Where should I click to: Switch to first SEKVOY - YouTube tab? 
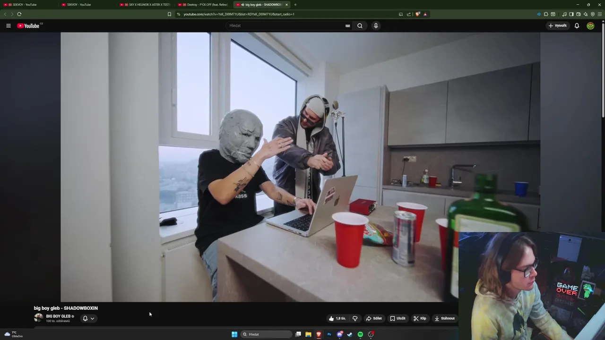[29, 5]
